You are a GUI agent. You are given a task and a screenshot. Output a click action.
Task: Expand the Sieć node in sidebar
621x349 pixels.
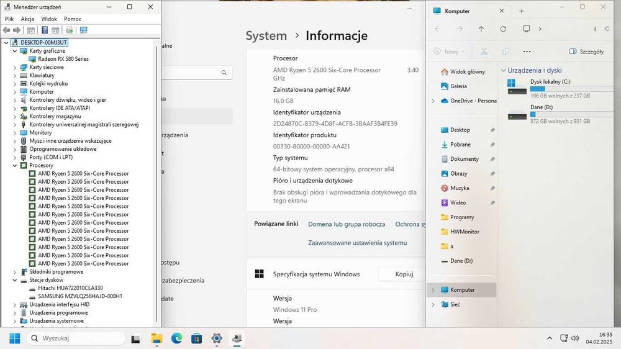433,305
